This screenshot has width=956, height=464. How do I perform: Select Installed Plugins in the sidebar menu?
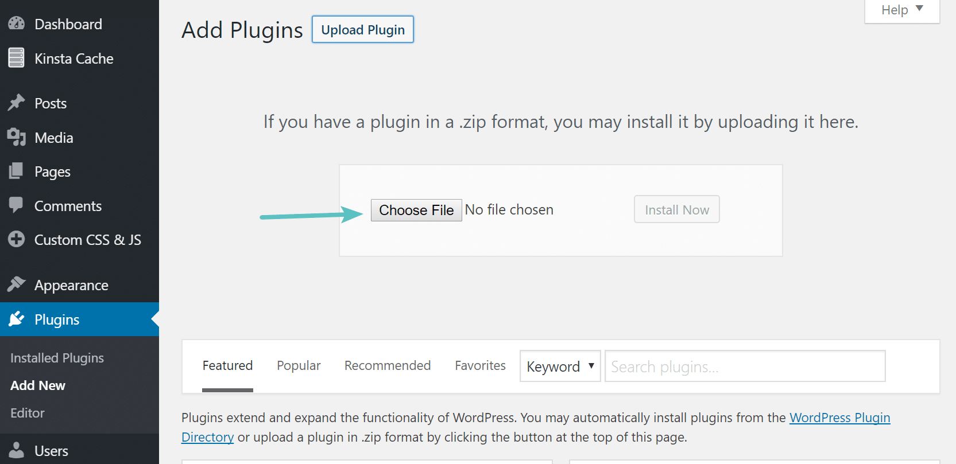point(57,357)
